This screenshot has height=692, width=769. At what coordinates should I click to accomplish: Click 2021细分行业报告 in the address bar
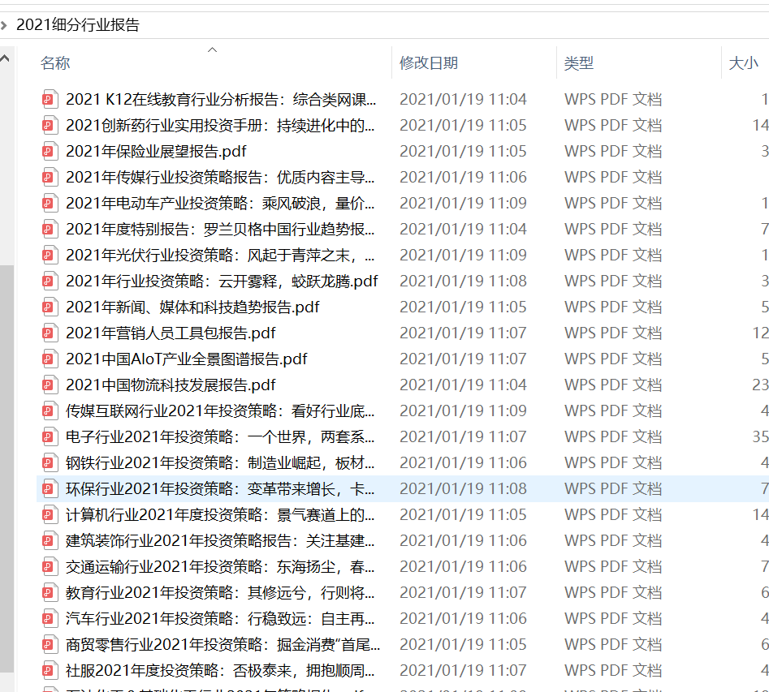[78, 25]
